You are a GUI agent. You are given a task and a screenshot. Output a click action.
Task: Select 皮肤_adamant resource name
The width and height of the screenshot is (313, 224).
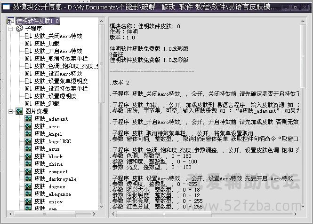(51, 119)
